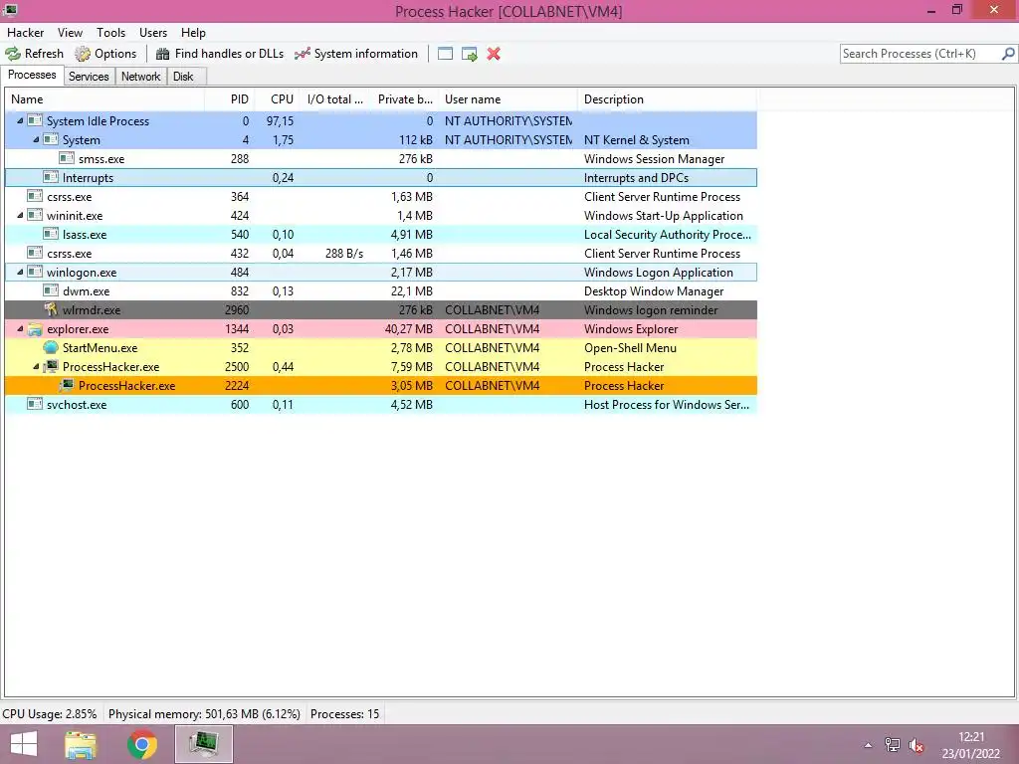Collapse the explorer.exe tree node
This screenshot has width=1019, height=764.
[20, 328]
